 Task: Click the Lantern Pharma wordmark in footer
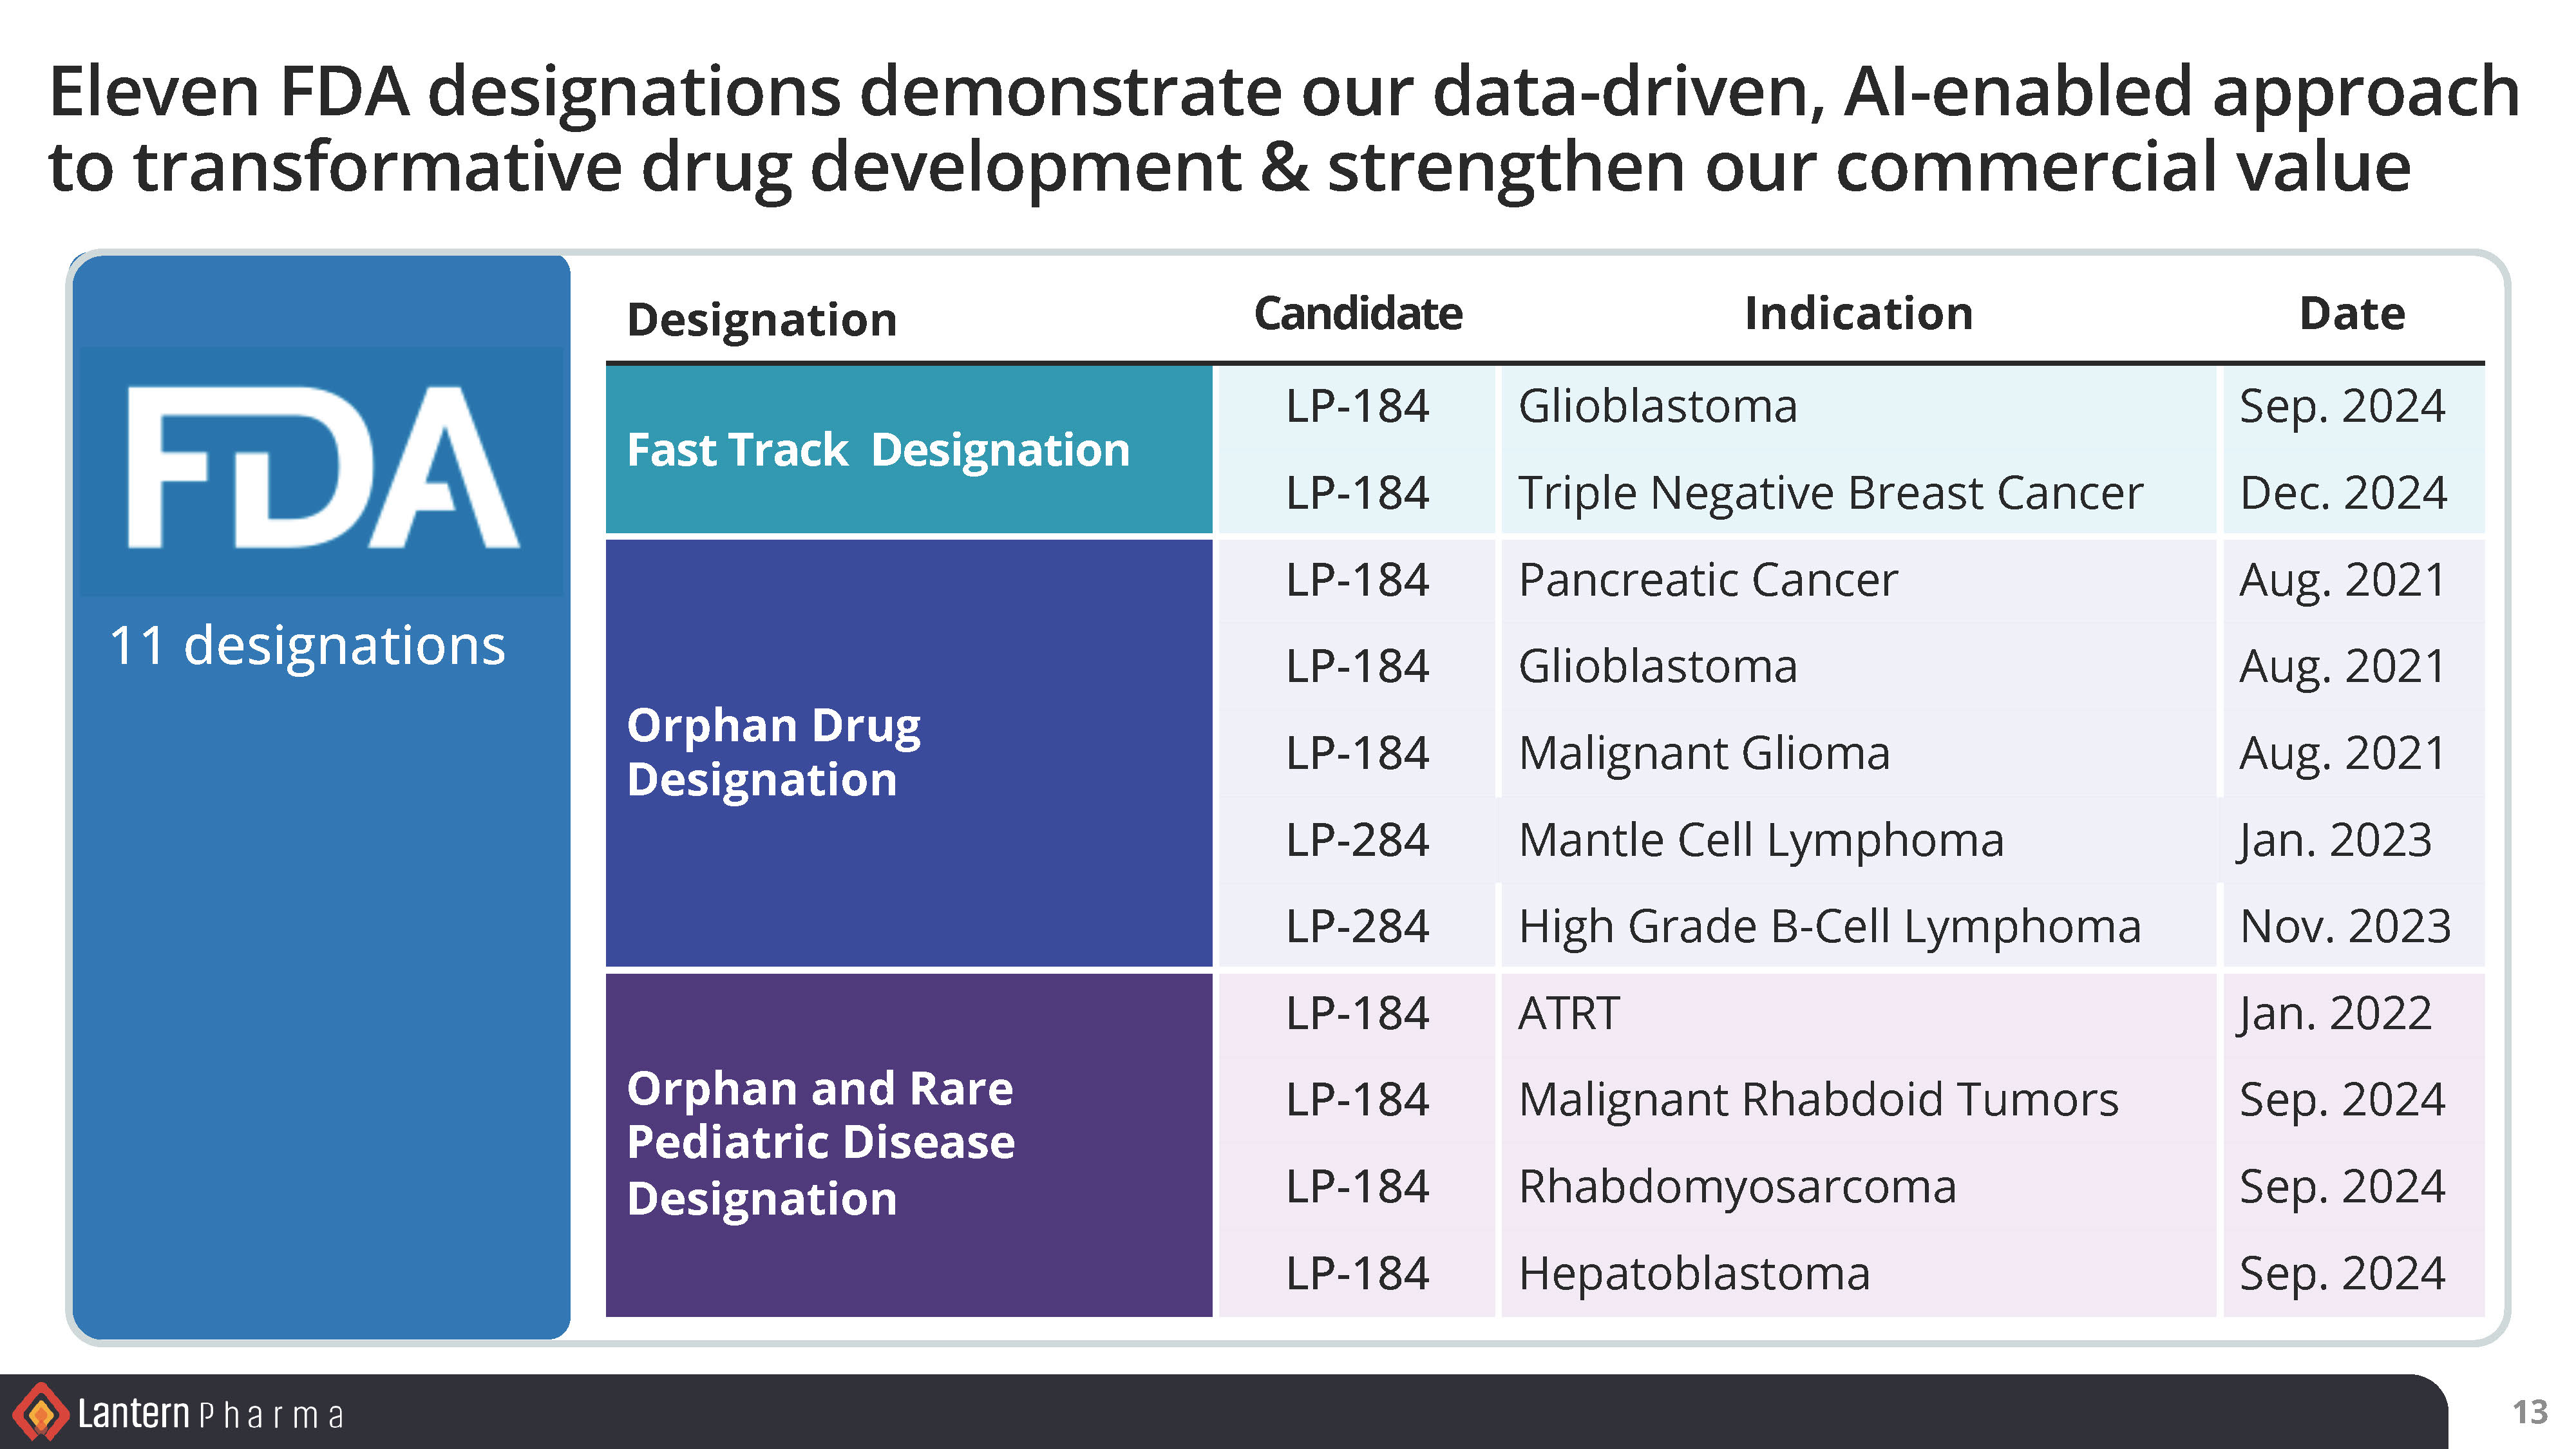pos(211,1414)
